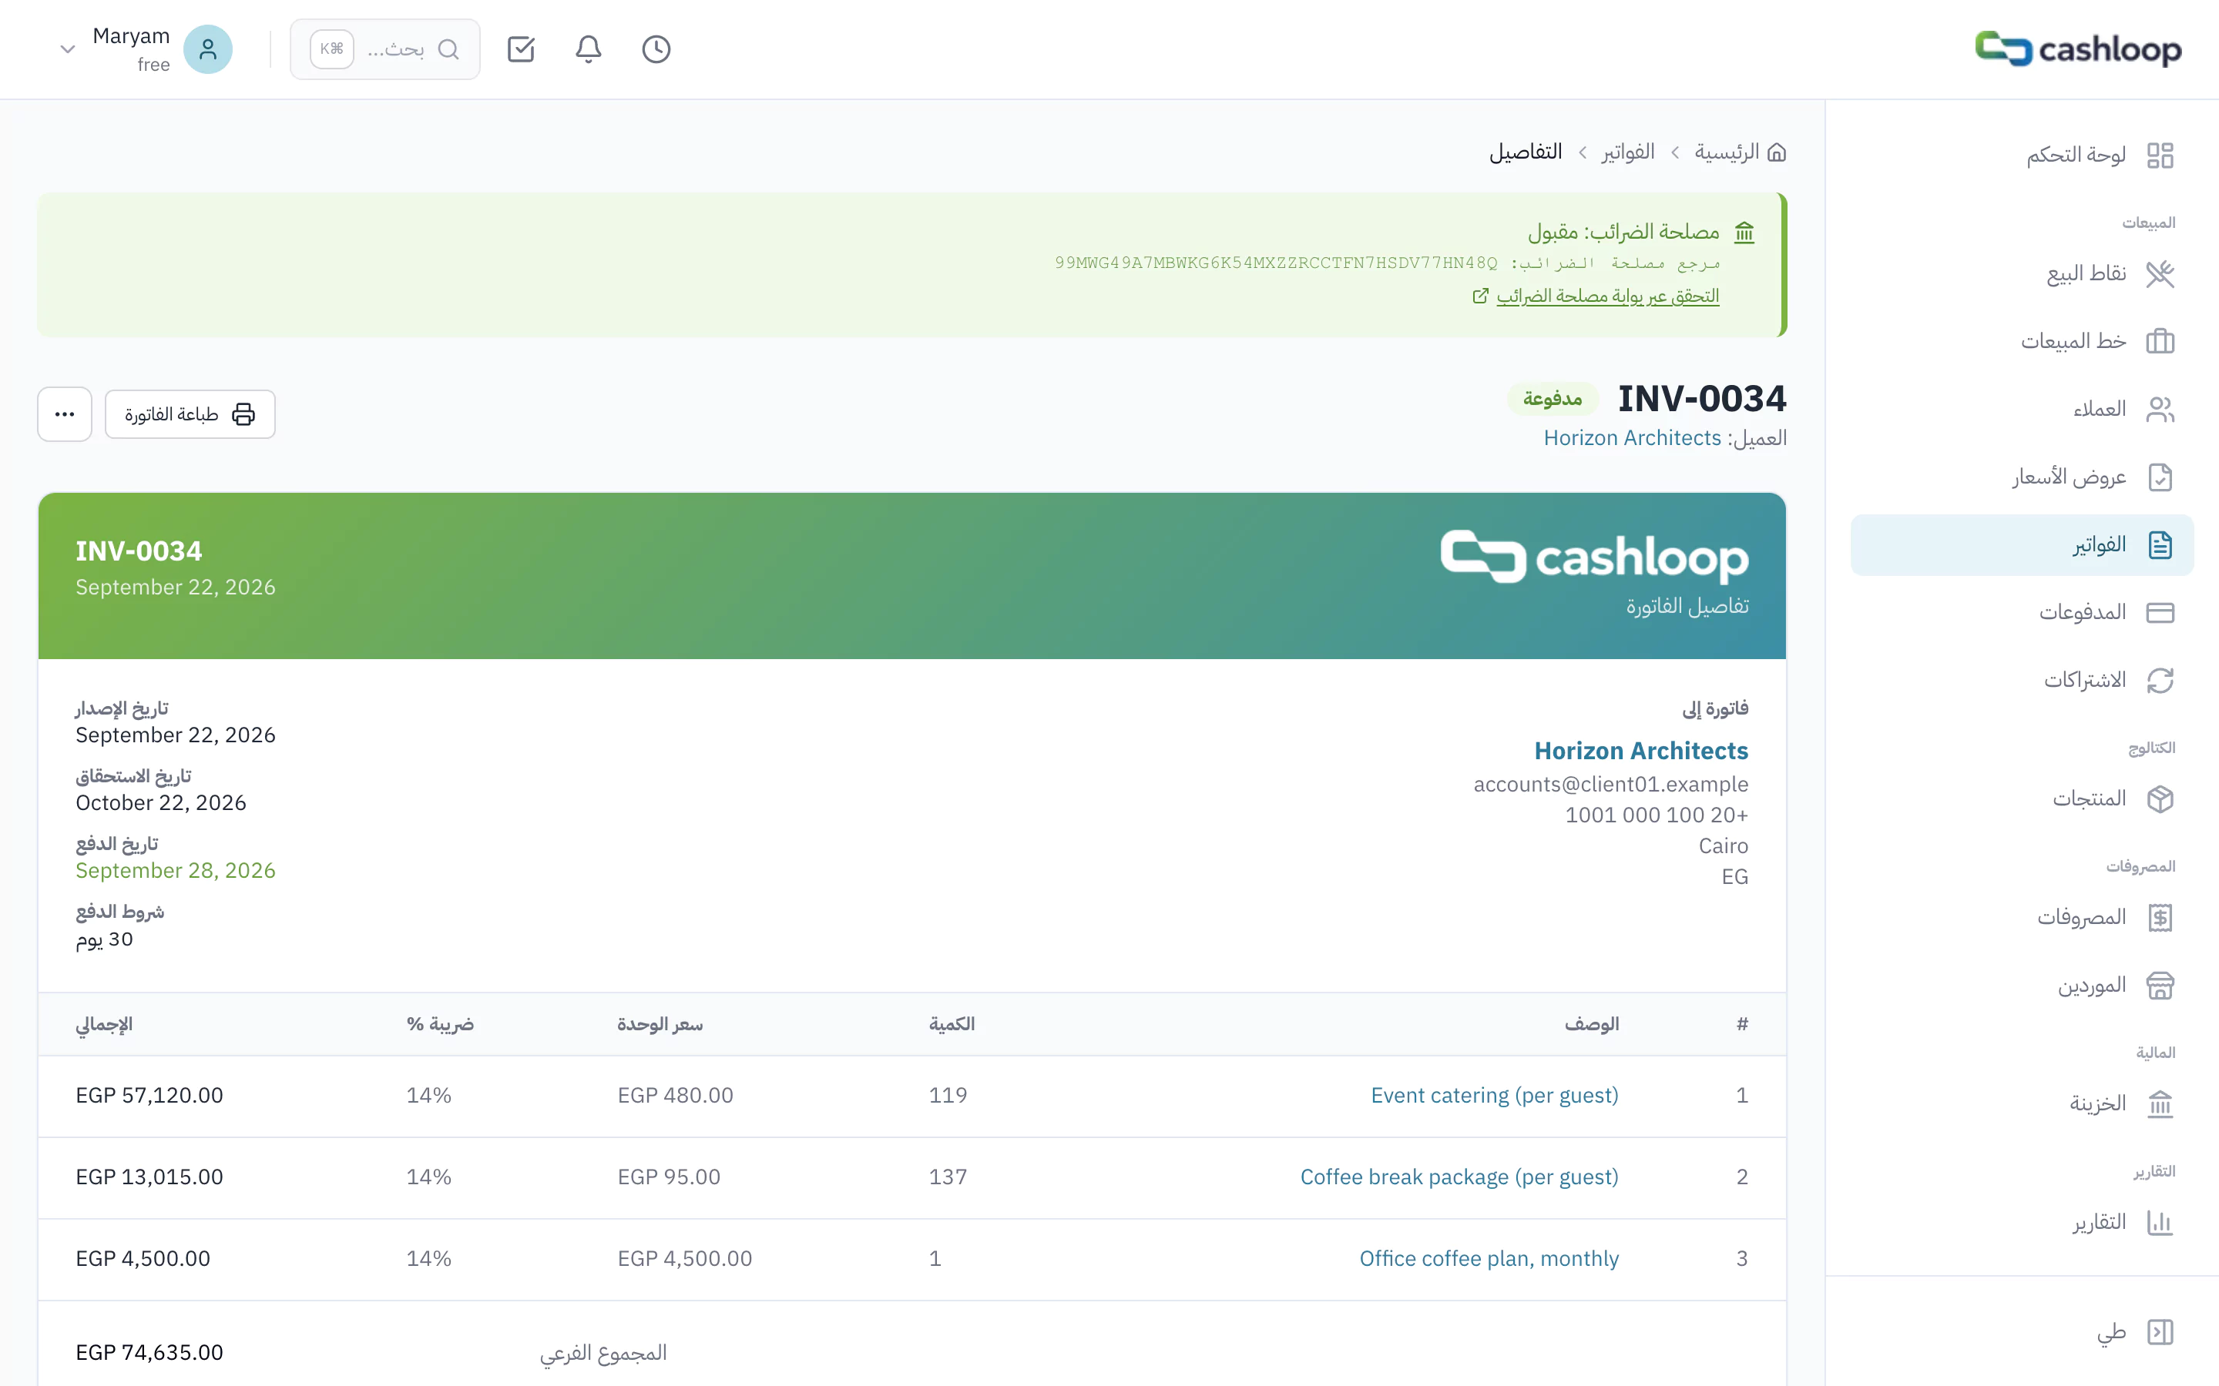
Task: Open Coffee break package (per guest) item
Action: pos(1459,1177)
